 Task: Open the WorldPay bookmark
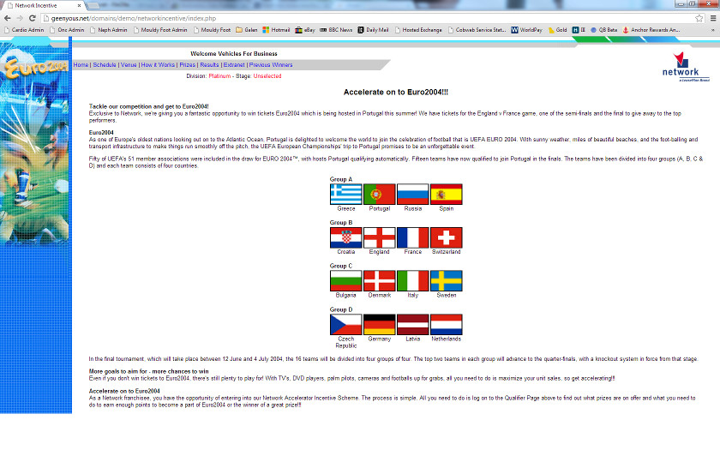coord(526,30)
